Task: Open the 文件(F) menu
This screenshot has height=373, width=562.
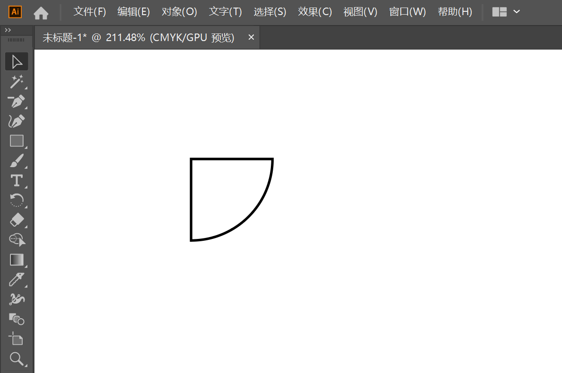Action: click(x=90, y=11)
